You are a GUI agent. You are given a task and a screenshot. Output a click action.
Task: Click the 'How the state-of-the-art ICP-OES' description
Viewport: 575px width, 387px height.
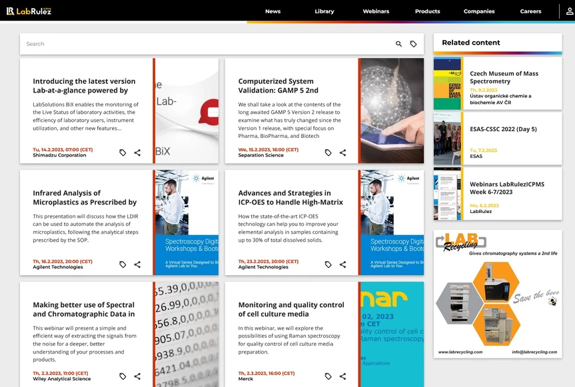pyautogui.click(x=288, y=228)
